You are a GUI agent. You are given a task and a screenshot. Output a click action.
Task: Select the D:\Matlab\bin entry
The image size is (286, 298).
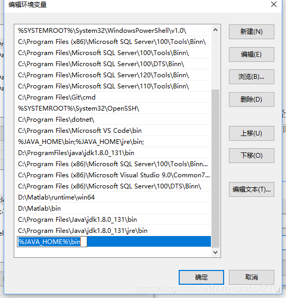(113, 209)
